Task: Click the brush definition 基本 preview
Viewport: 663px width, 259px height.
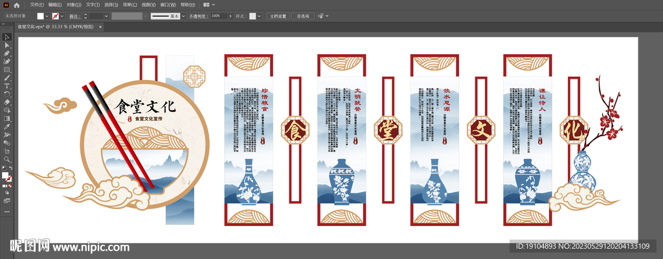Action: pyautogui.click(x=165, y=16)
